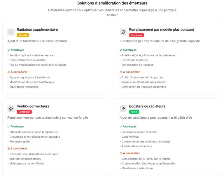Click the yellow Modéré badge
The height and width of the screenshot is (177, 224).
click(x=23, y=35)
